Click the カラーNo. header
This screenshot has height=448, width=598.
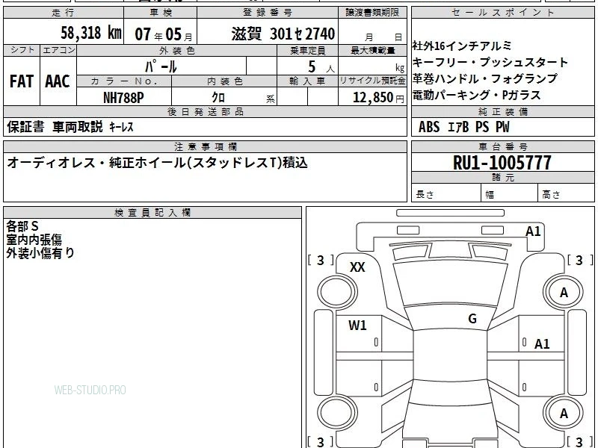124,81
